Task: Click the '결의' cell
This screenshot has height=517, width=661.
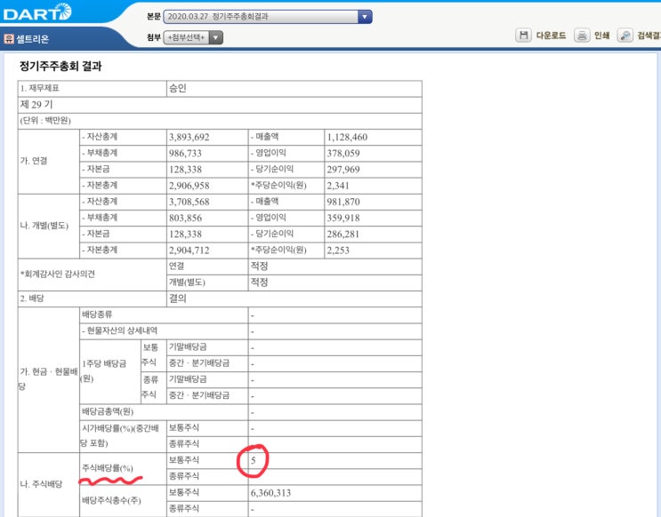Action: (294, 298)
